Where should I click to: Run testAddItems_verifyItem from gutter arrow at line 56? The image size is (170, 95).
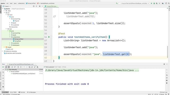(49, 37)
